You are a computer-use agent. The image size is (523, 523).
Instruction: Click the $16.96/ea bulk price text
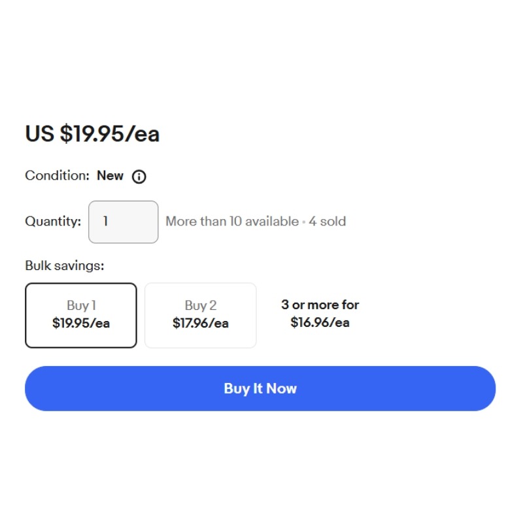coord(320,322)
